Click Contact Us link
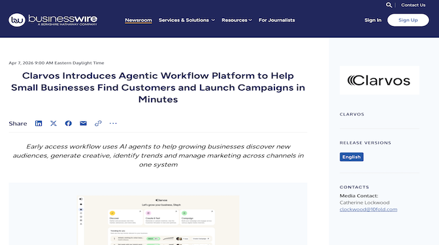The width and height of the screenshot is (439, 245). click(x=413, y=5)
